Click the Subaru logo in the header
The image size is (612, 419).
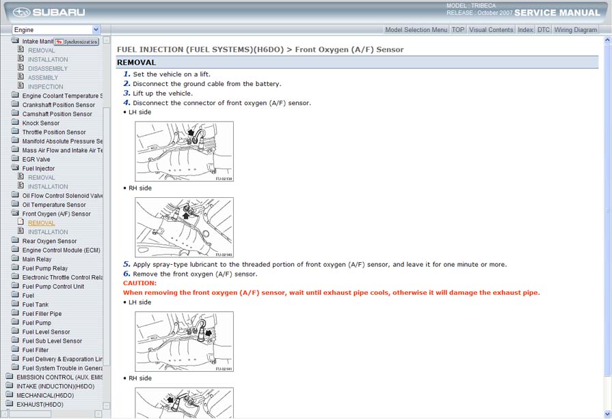coord(49,12)
